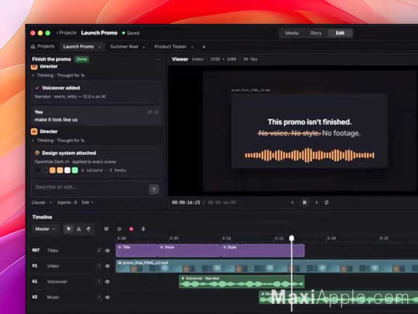Add a new project tab with plus
Image resolution: width=418 pixels, height=314 pixels.
(x=204, y=47)
